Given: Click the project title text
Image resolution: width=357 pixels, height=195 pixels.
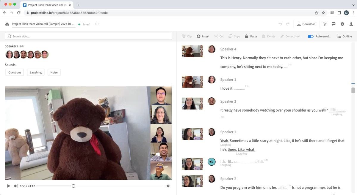Looking at the screenshot, I should tap(43, 24).
